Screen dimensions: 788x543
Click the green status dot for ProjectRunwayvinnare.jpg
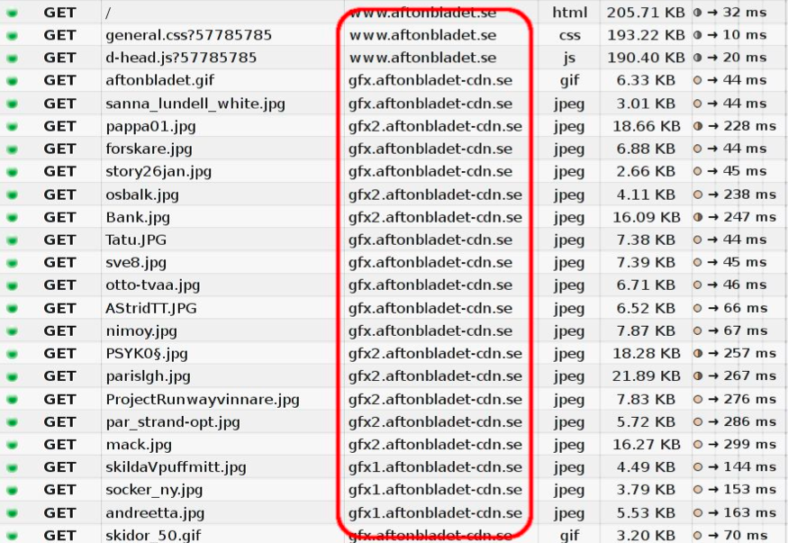click(12, 400)
